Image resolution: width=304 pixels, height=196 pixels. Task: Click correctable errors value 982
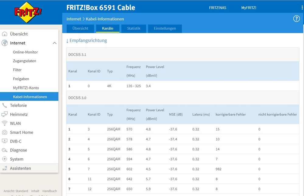pos(218,169)
